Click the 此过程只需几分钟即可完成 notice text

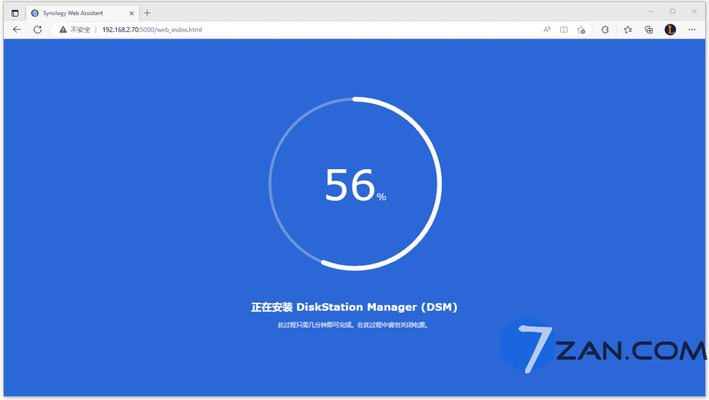click(x=354, y=325)
